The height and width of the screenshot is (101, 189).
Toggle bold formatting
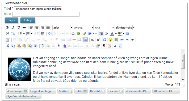pyautogui.click(x=7, y=27)
